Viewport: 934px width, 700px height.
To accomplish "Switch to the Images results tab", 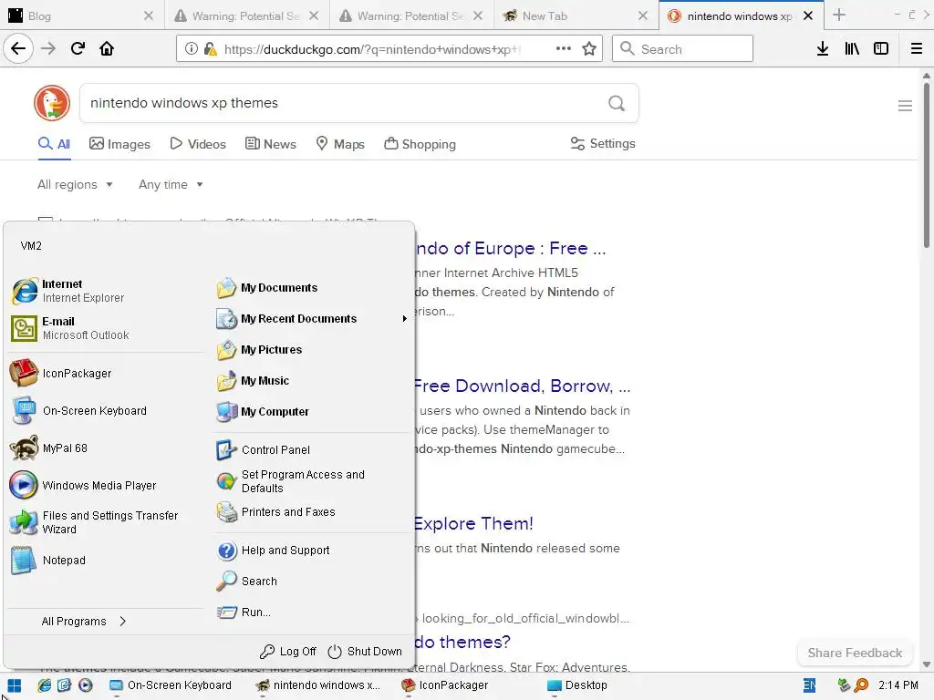I will click(x=119, y=144).
